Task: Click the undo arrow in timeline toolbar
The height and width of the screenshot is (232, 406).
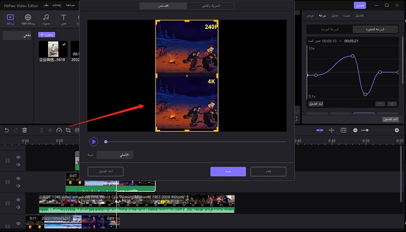Action: [6, 130]
